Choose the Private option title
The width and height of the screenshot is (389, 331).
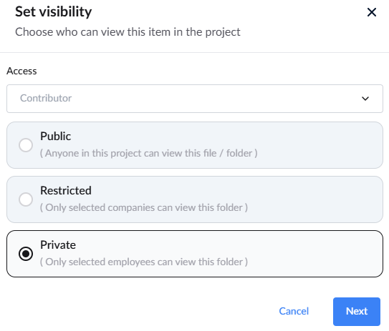(58, 244)
